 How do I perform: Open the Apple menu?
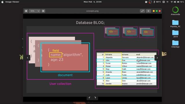click(2, 2)
